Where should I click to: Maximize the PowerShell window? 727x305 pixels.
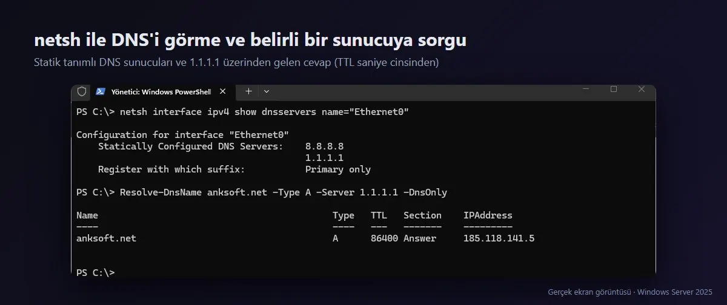pyautogui.click(x=614, y=89)
